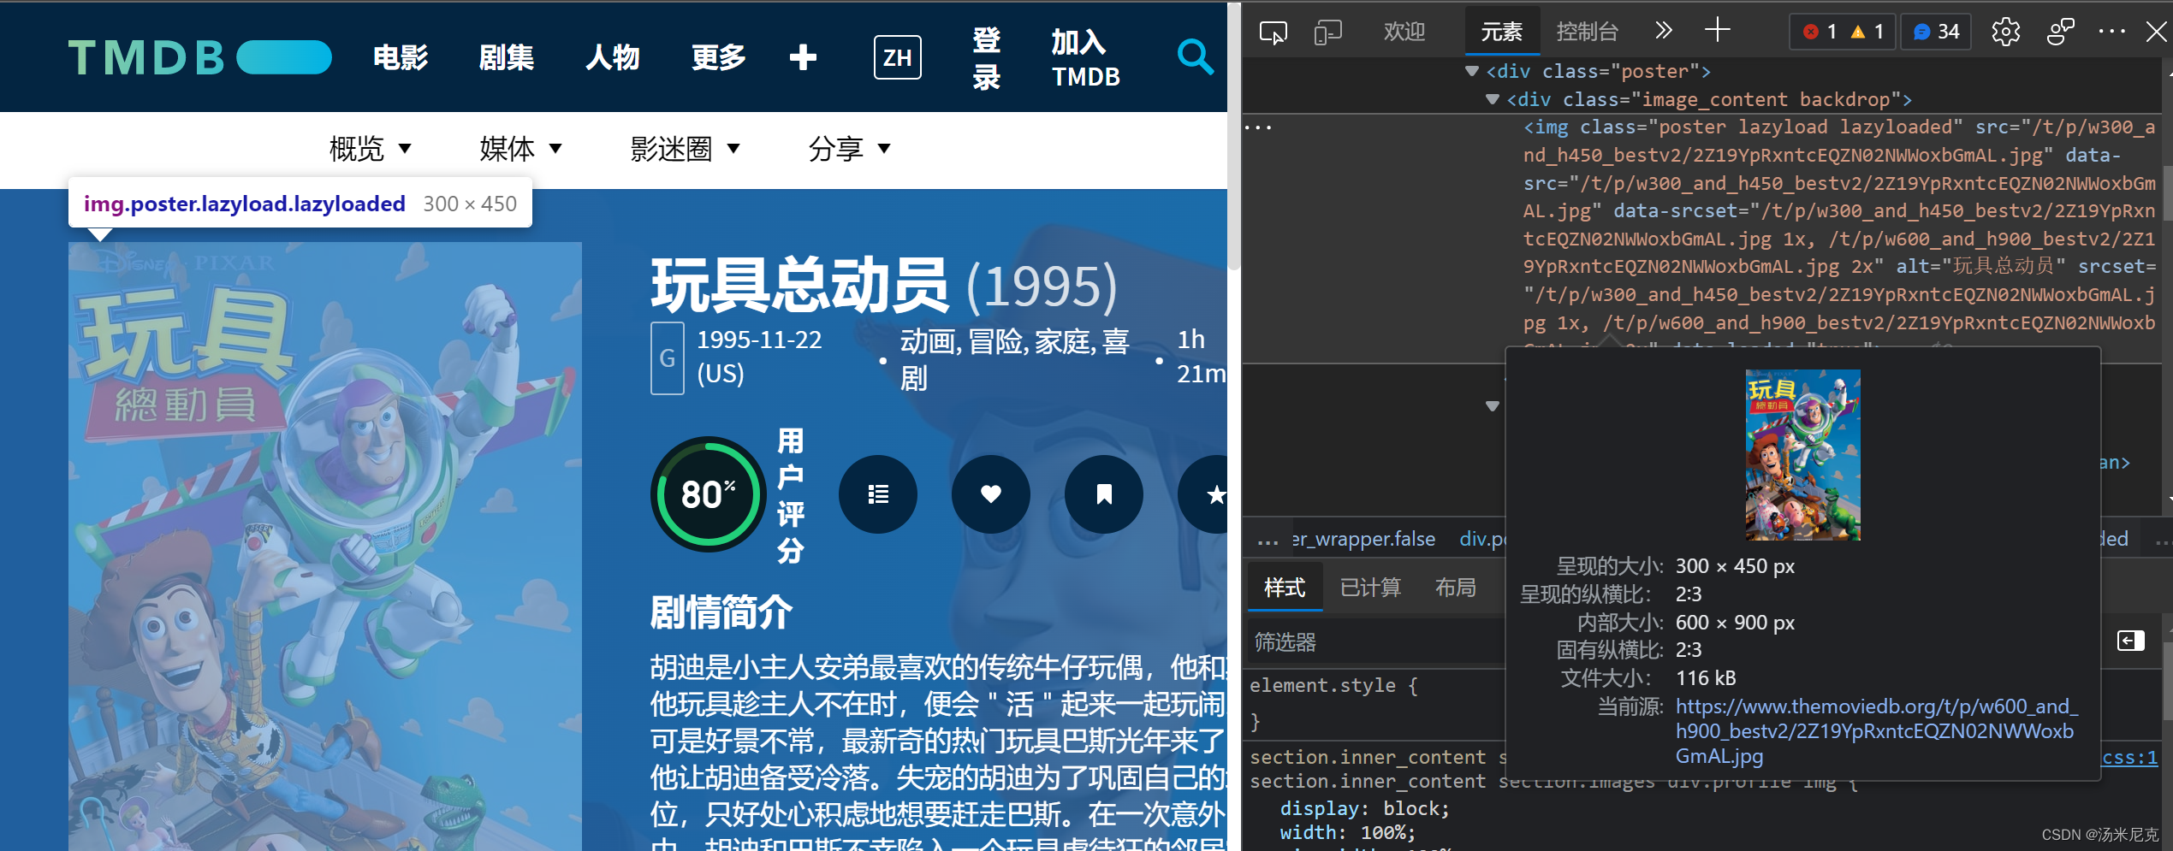Click the 动画 genre link
2173x851 pixels.
(926, 341)
